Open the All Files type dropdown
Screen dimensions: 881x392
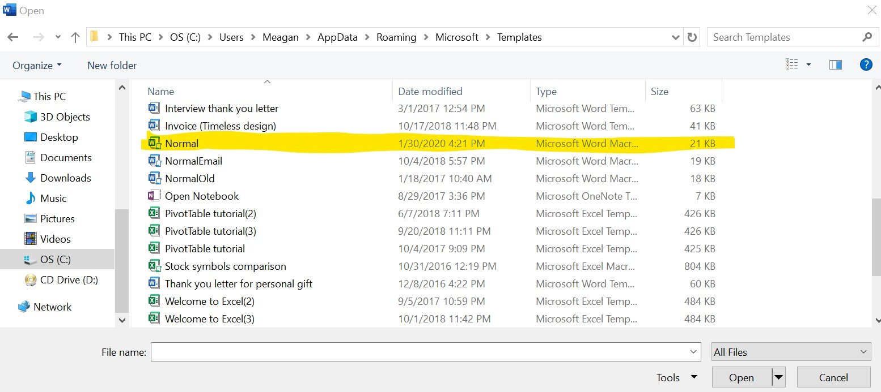pyautogui.click(x=791, y=352)
